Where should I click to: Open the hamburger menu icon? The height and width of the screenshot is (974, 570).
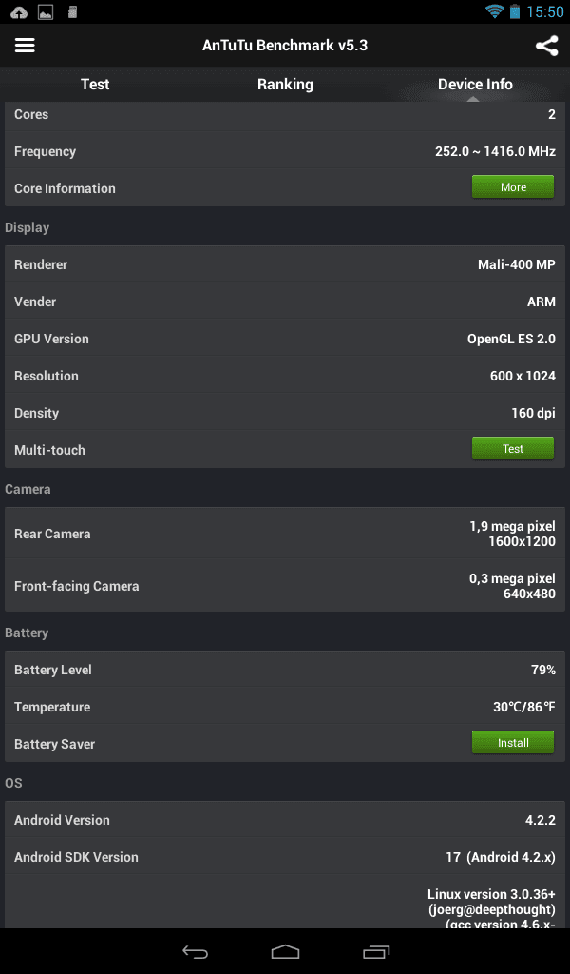coord(25,45)
